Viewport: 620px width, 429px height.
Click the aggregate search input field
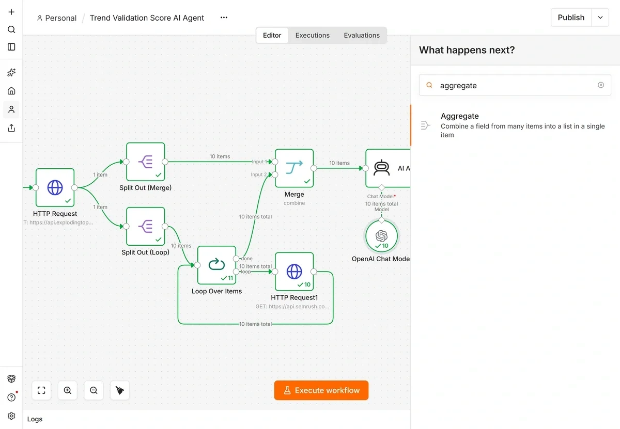[x=515, y=85]
